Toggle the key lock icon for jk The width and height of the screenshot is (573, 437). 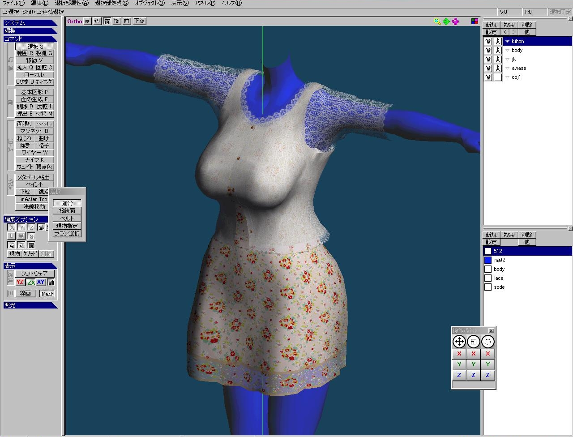coord(498,59)
